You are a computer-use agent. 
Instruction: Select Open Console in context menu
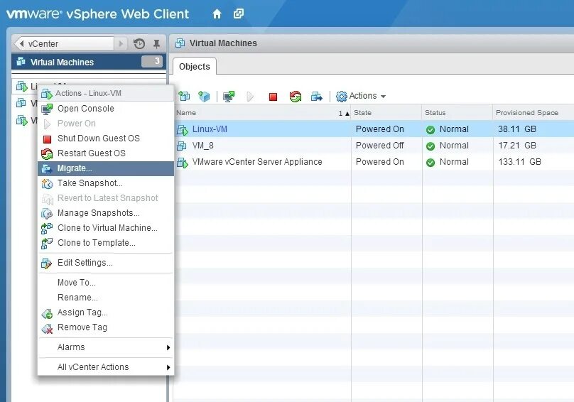click(105, 109)
